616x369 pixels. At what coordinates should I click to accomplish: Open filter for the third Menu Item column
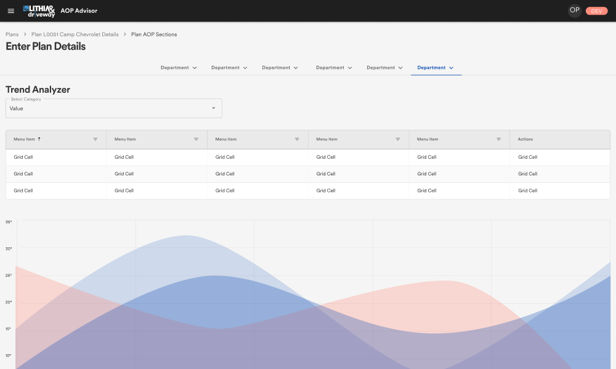(297, 140)
